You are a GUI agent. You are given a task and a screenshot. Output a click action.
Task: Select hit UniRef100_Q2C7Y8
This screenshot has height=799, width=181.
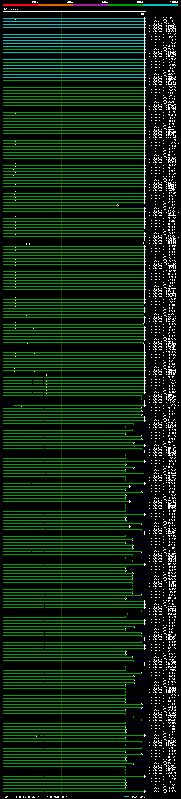(x=162, y=679)
